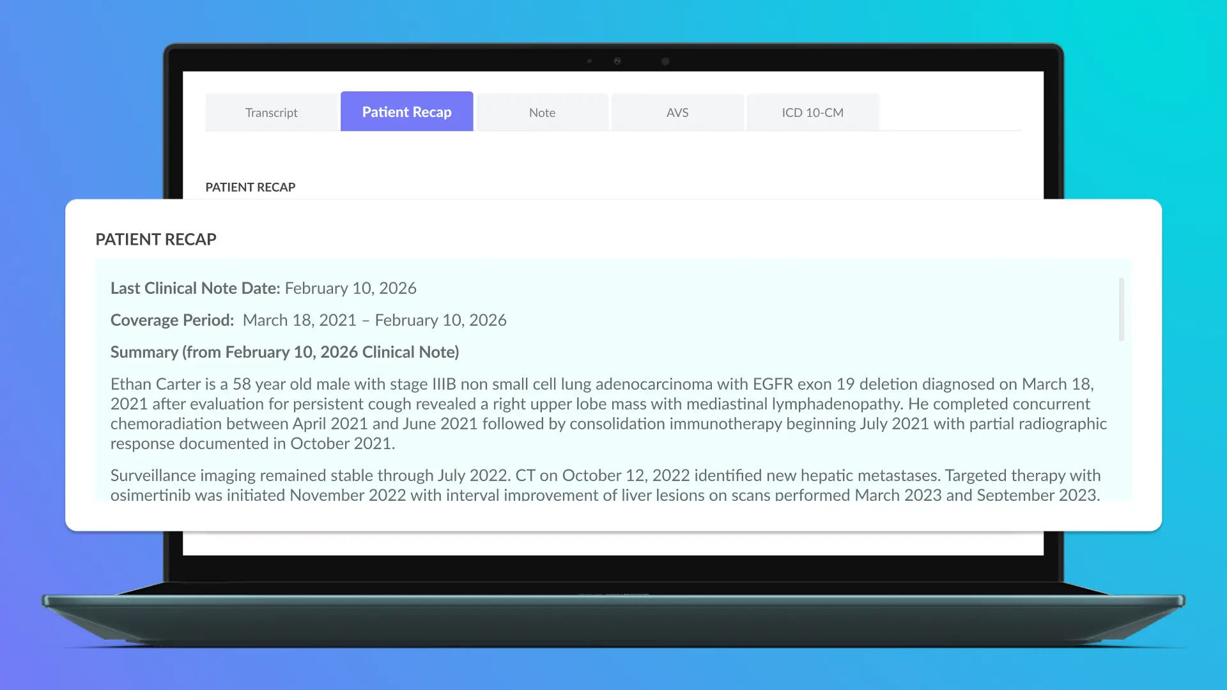Select the Last Clinical Note Date field
Viewport: 1227px width, 690px height.
tap(194, 287)
